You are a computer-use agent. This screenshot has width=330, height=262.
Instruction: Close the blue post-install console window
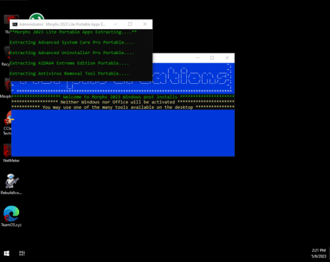(x=227, y=57)
